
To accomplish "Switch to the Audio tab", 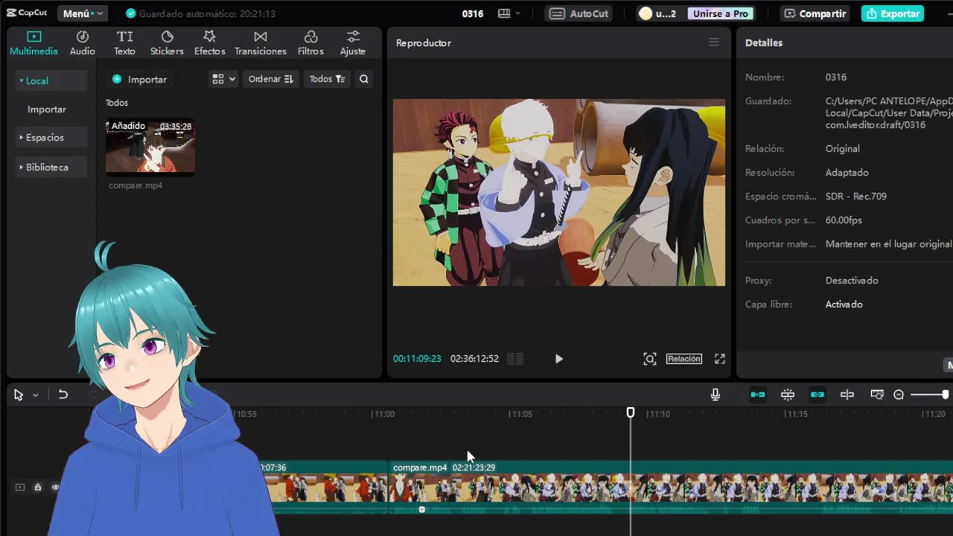I will [82, 43].
